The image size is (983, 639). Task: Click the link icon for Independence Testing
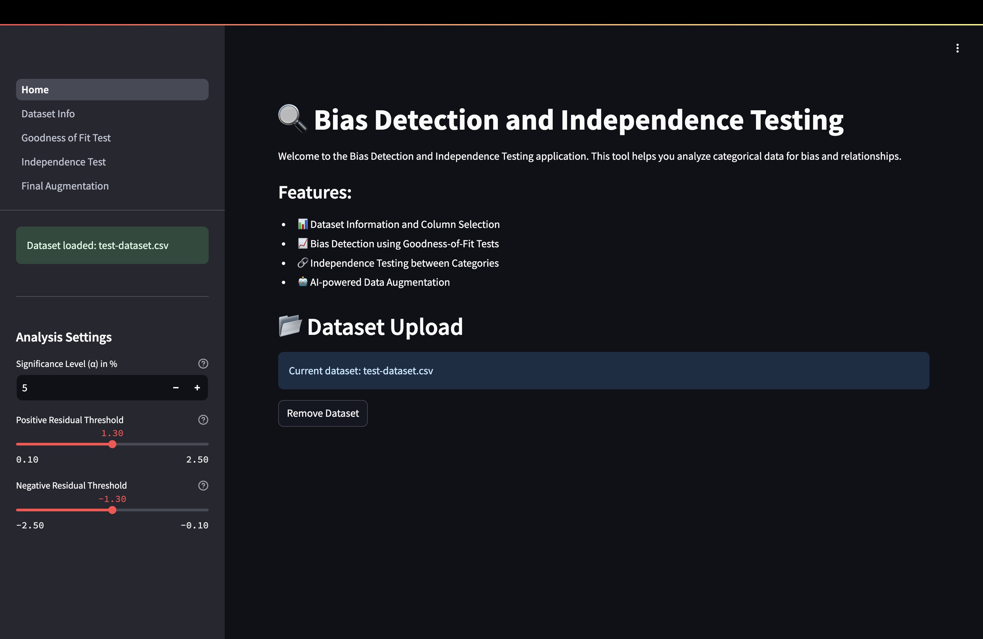click(302, 263)
